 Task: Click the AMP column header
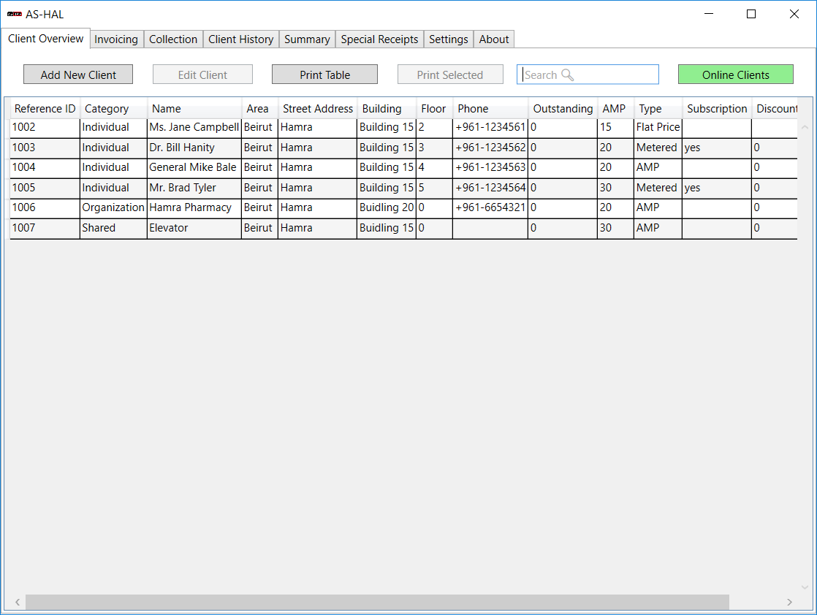click(x=615, y=109)
